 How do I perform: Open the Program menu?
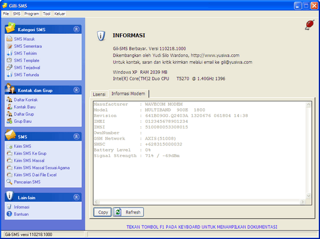click(31, 13)
